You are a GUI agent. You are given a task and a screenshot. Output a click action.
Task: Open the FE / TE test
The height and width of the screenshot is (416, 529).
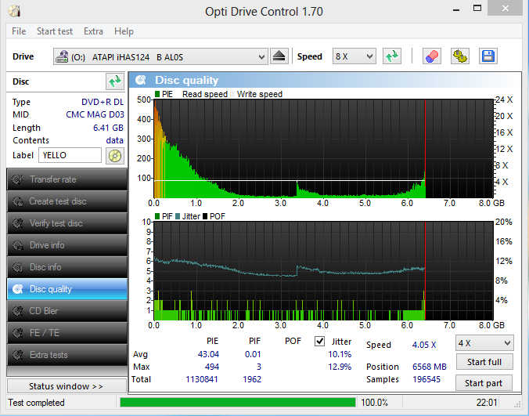click(x=67, y=333)
